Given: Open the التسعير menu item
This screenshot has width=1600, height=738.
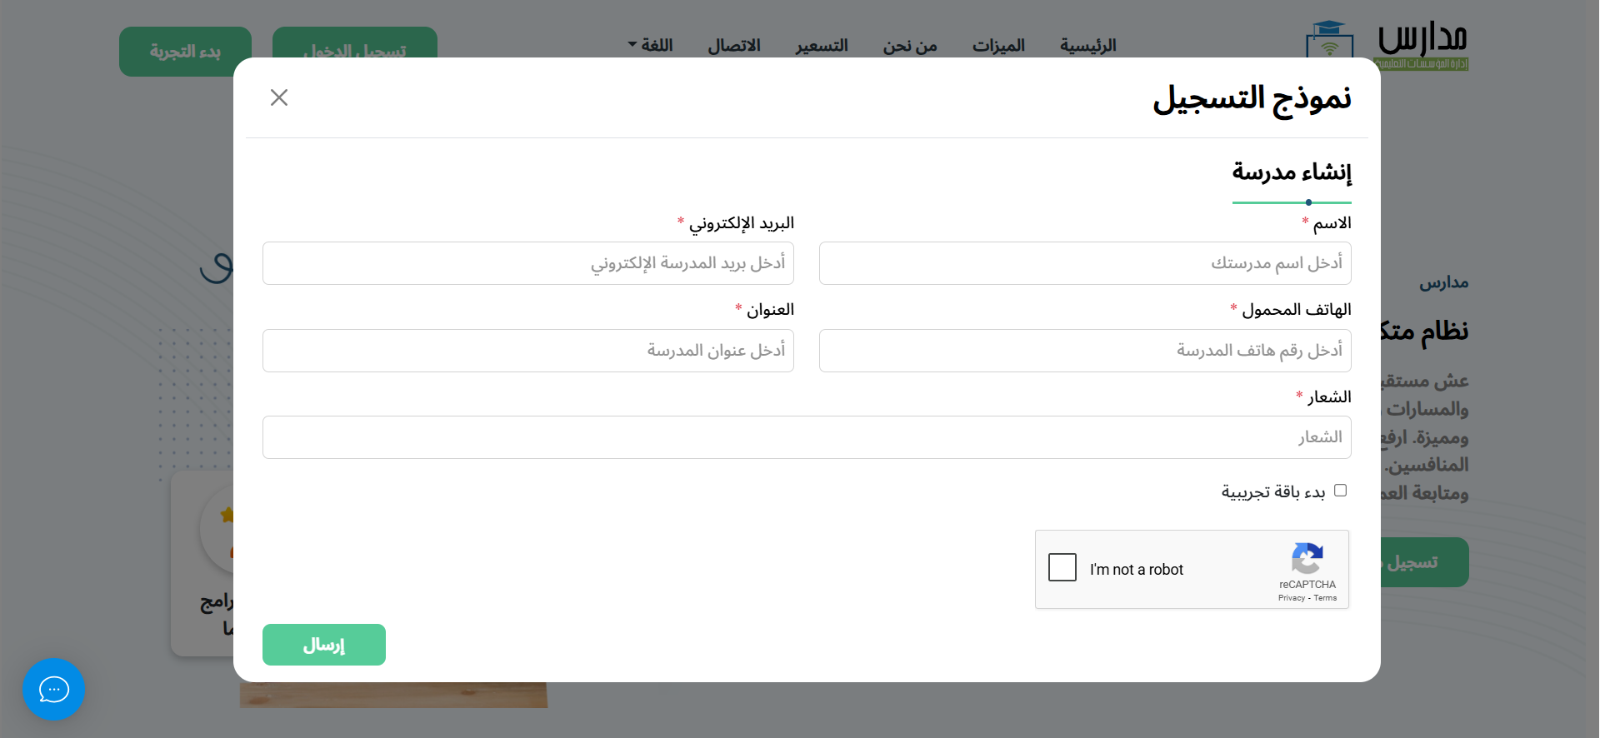Looking at the screenshot, I should click(821, 45).
